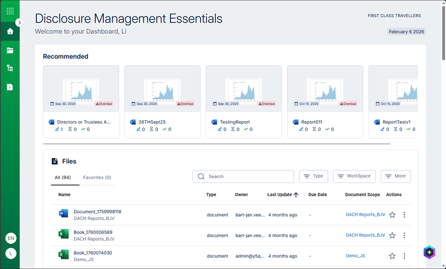Click the files Search input field
The height and width of the screenshot is (269, 446).
tap(243, 177)
